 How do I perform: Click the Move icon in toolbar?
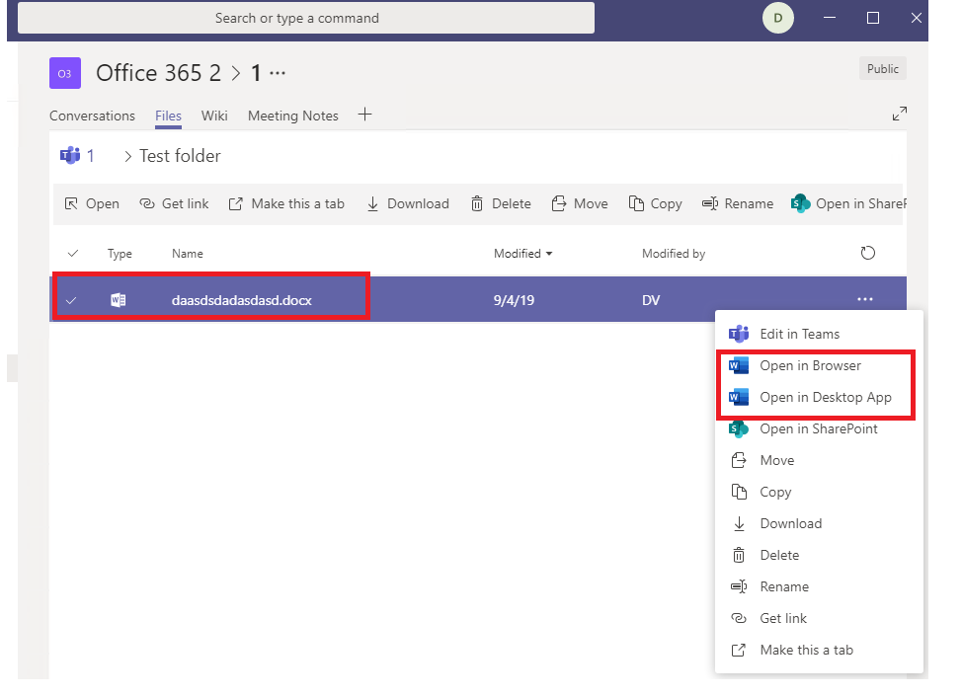[558, 203]
